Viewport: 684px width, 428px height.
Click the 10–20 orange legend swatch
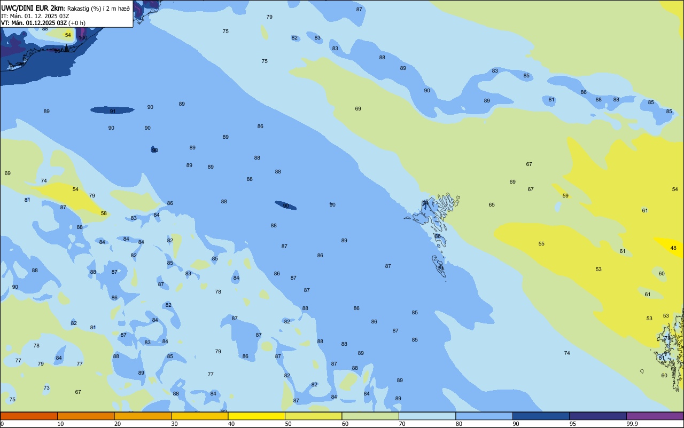(85, 416)
